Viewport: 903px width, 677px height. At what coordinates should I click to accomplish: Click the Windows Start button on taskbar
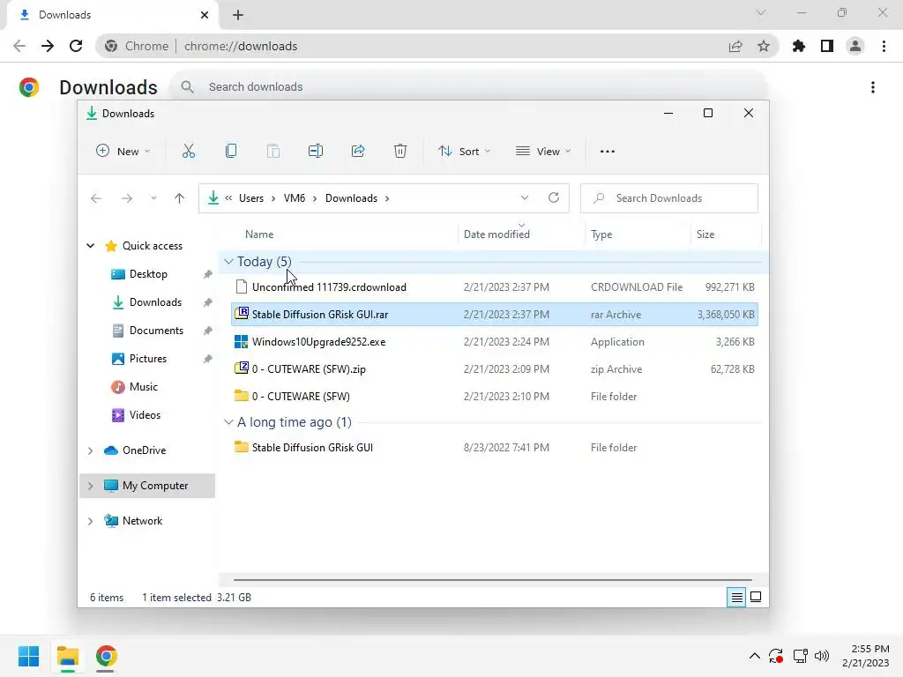coord(29,656)
